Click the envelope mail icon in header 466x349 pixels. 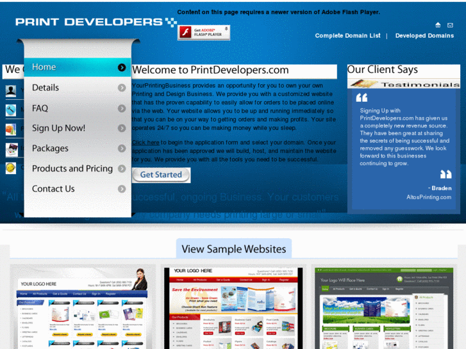(450, 25)
